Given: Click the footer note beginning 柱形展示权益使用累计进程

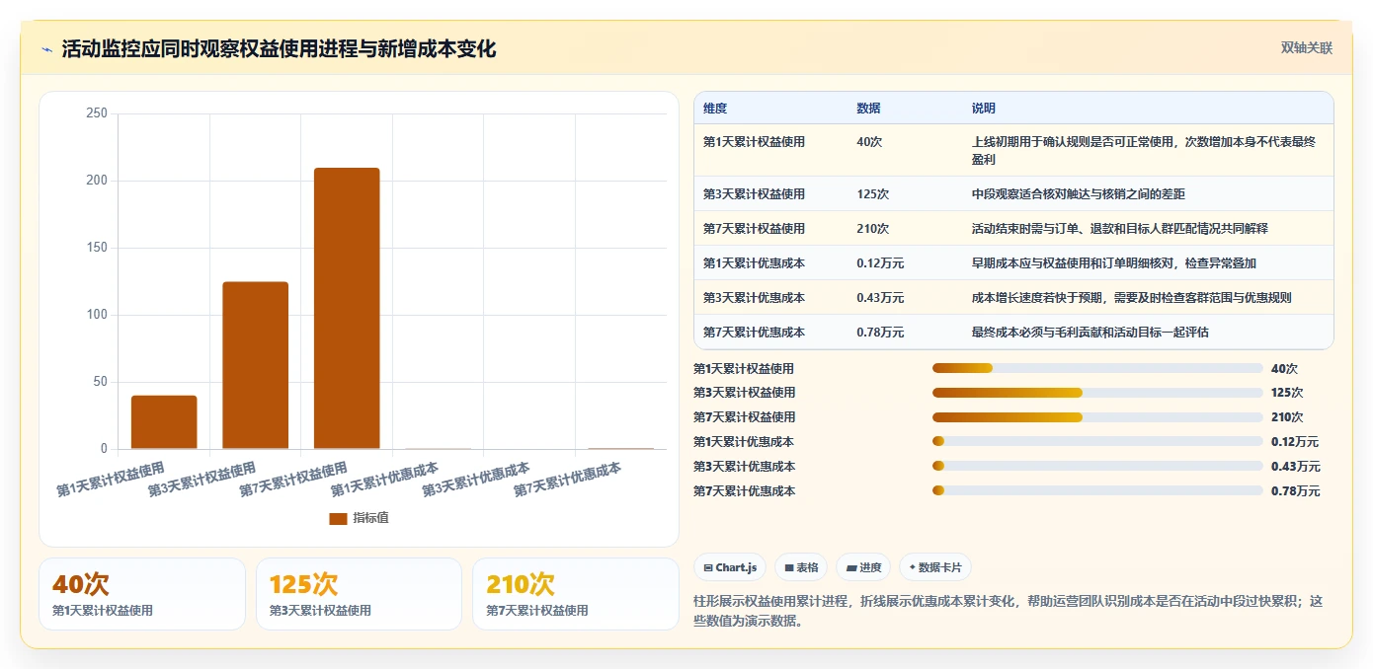Looking at the screenshot, I should [1010, 611].
